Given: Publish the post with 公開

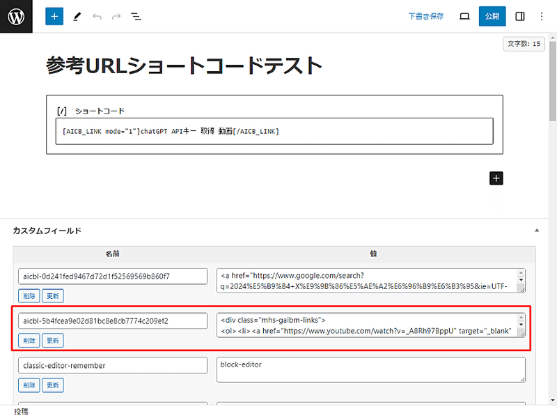Looking at the screenshot, I should (x=492, y=16).
